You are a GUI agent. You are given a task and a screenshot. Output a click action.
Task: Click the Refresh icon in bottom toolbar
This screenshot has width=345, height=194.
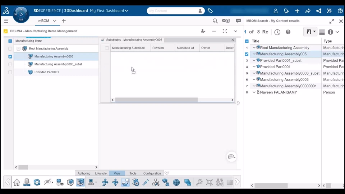(x=37, y=182)
